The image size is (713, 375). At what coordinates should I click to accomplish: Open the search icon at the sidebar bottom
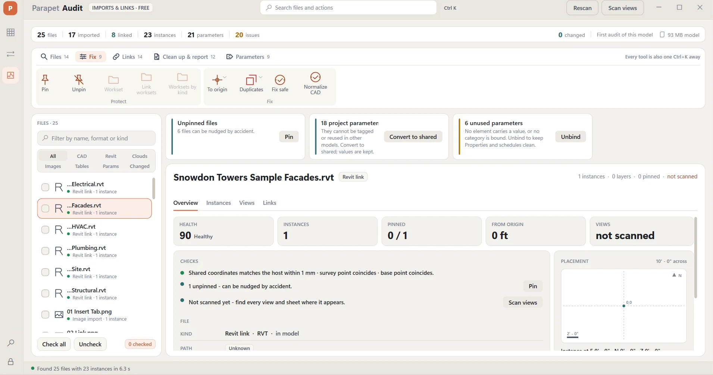(10, 343)
